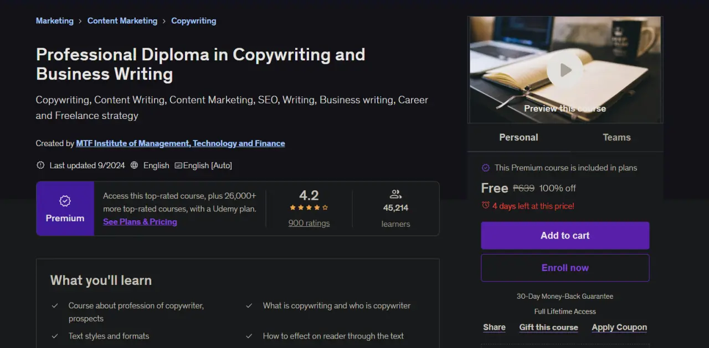Click 'How to effect on reader through the text'
Viewport: 709px width, 348px height.
pyautogui.click(x=333, y=336)
